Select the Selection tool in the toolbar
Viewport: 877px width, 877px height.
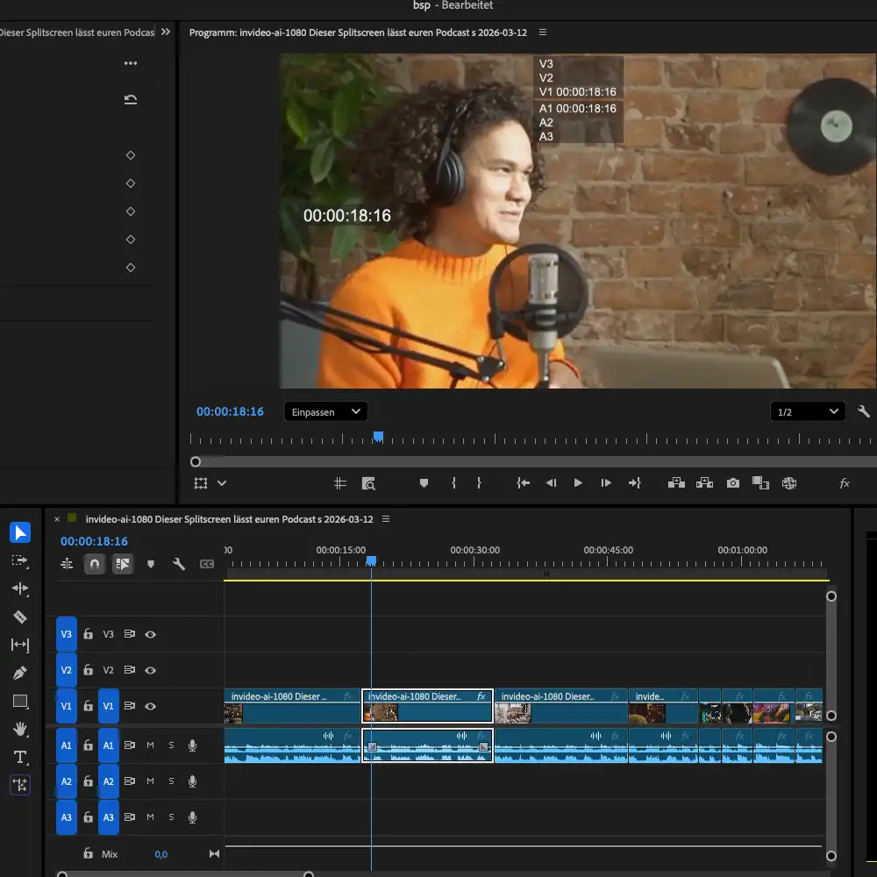coord(20,532)
